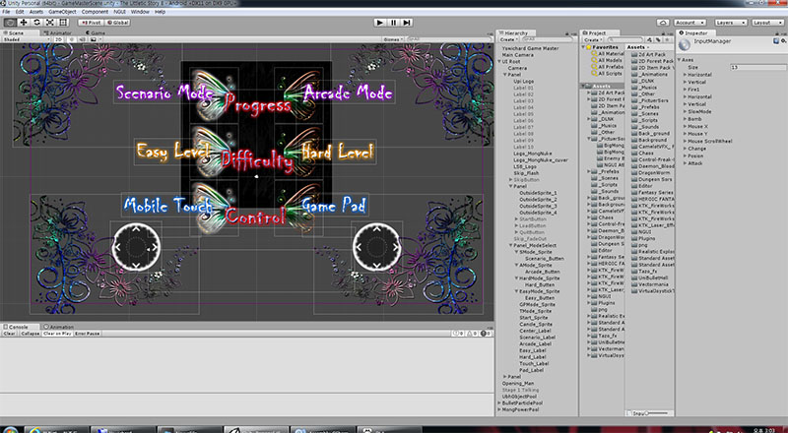
Task: Open the Cloud services icon
Action: [663, 23]
